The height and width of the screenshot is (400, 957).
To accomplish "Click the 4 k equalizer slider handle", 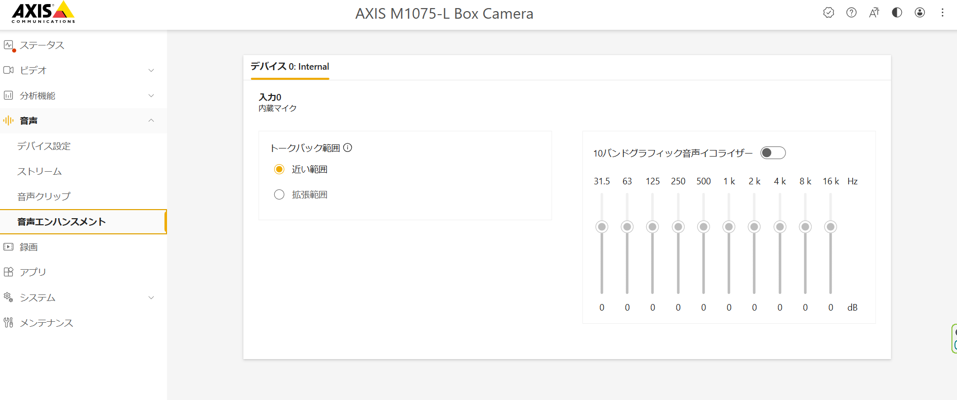I will tap(780, 227).
